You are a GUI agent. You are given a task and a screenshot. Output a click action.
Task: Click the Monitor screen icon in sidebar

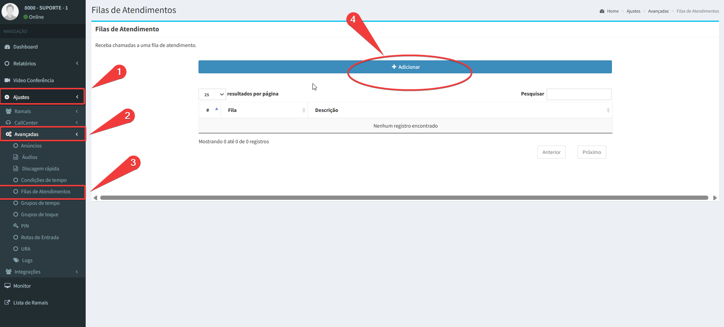pos(7,286)
